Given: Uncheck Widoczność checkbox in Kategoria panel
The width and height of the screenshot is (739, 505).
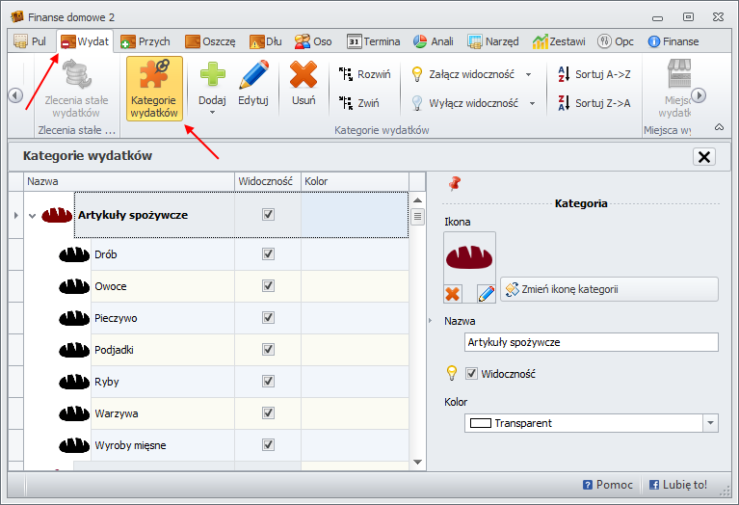Looking at the screenshot, I should (x=472, y=374).
